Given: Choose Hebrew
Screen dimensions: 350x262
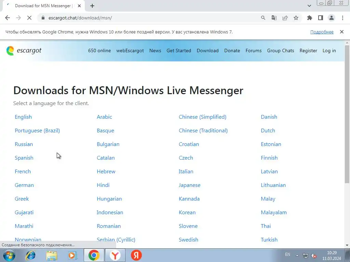Looking at the screenshot, I should coord(106,171).
